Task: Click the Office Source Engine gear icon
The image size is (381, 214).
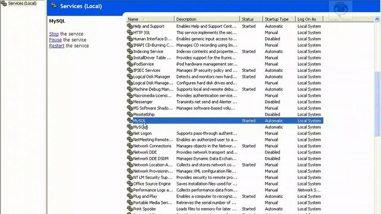Action: 130,184
